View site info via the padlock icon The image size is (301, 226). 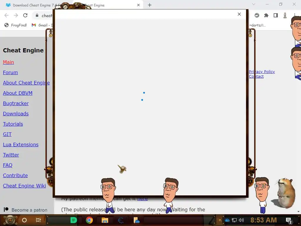click(37, 15)
